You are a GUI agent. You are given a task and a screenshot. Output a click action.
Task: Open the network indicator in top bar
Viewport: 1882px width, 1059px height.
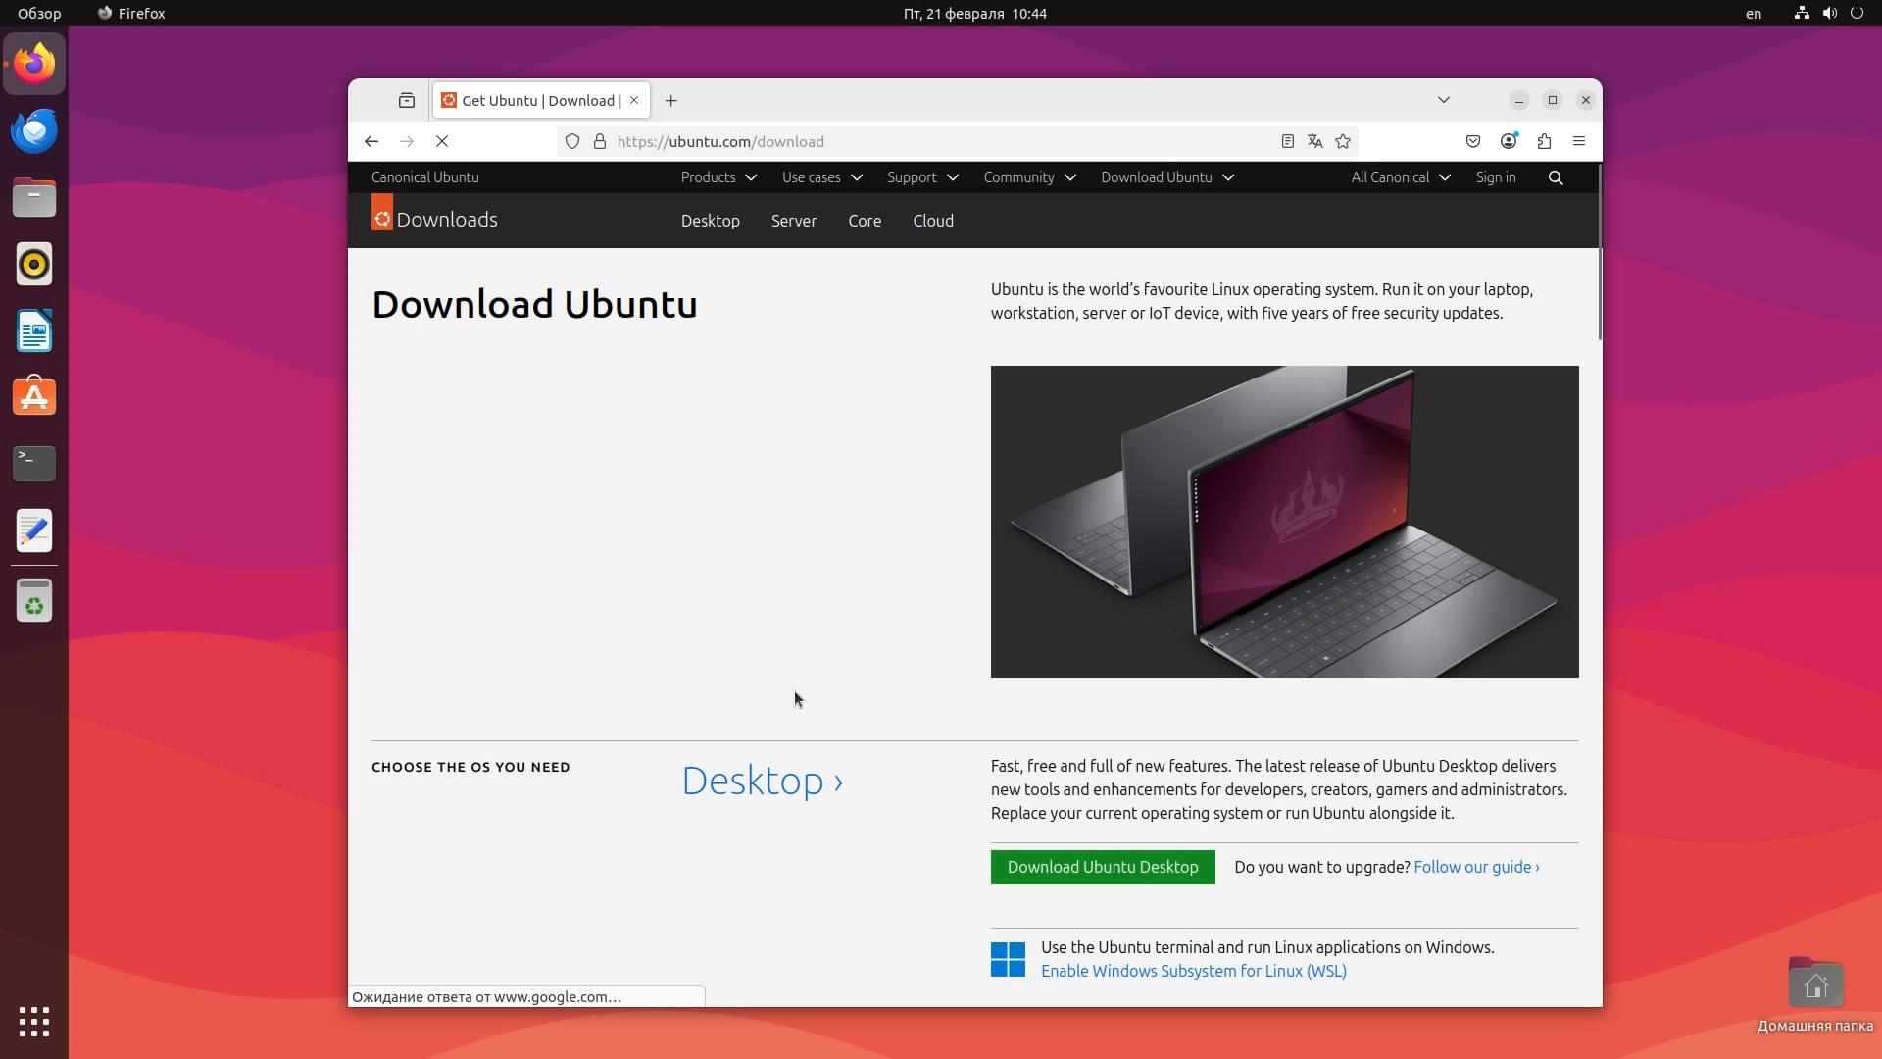click(x=1802, y=14)
